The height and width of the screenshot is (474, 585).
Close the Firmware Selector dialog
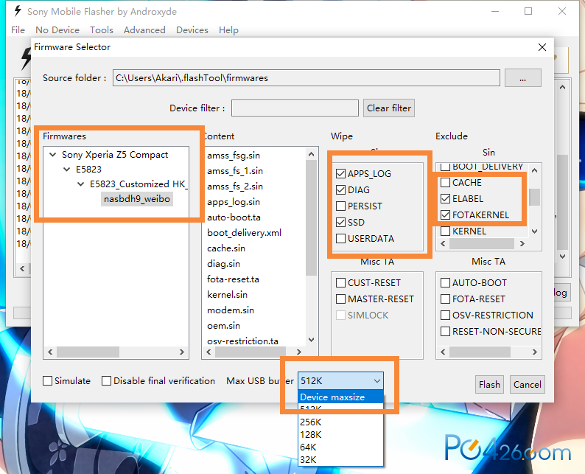542,47
